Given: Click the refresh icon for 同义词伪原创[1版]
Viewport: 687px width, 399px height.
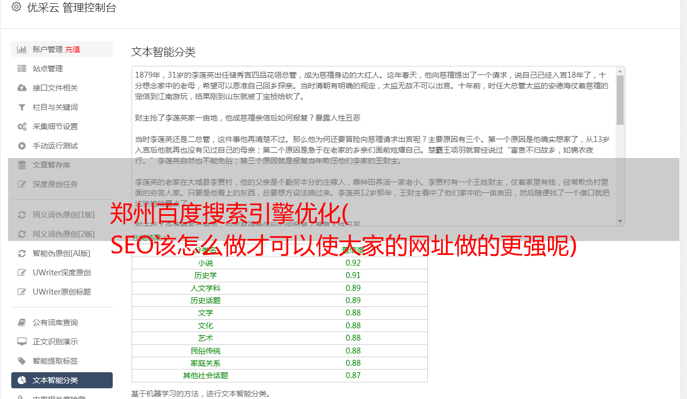Looking at the screenshot, I should tap(22, 215).
